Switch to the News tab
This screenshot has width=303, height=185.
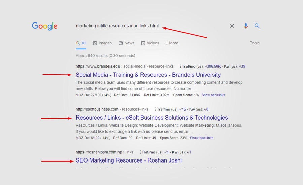(x=126, y=43)
